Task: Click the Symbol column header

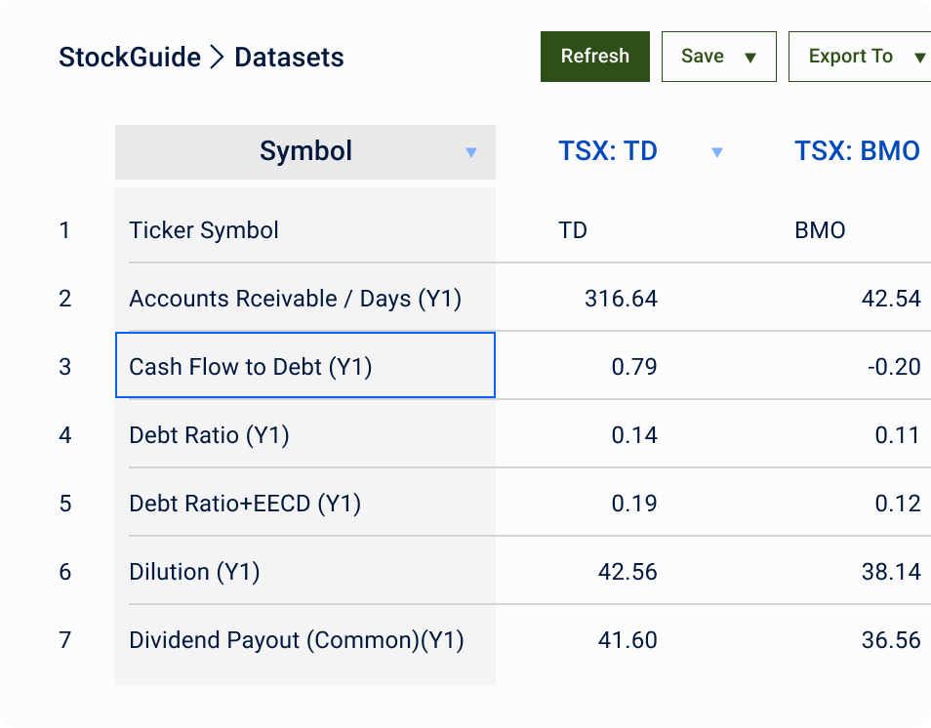Action: [x=305, y=152]
